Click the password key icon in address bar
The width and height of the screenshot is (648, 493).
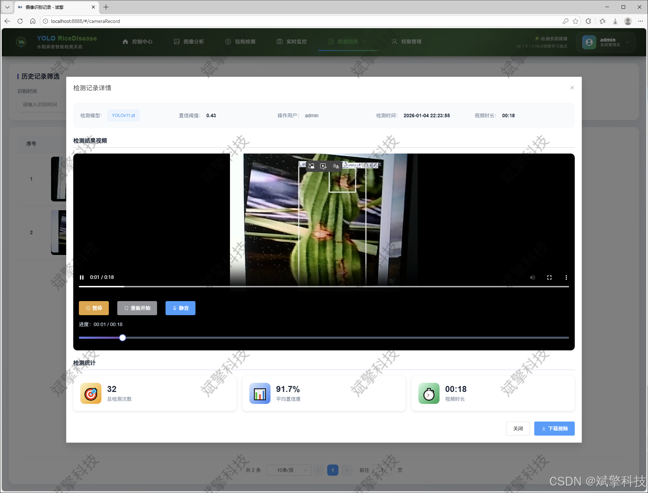[x=565, y=21]
